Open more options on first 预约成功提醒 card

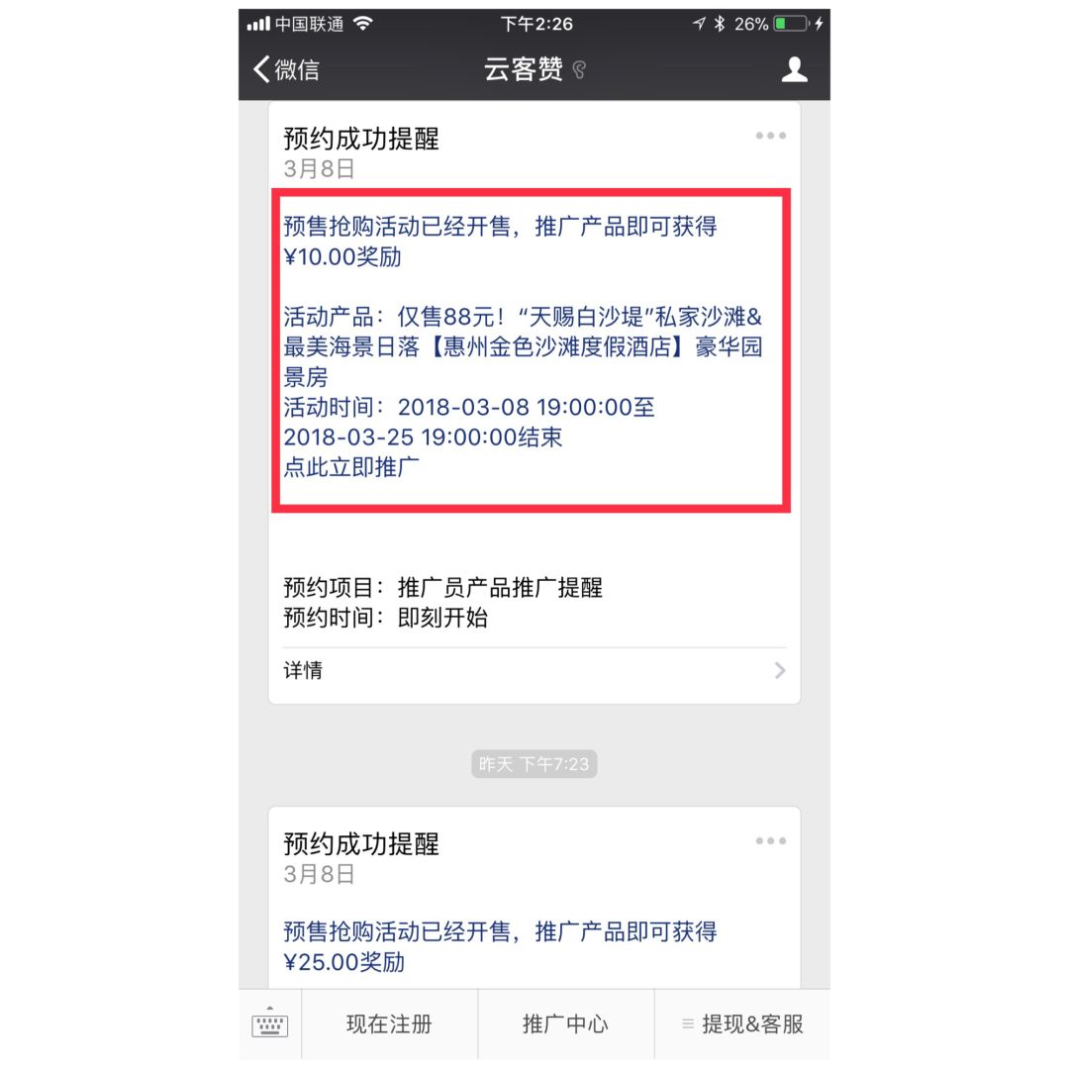pos(770,136)
